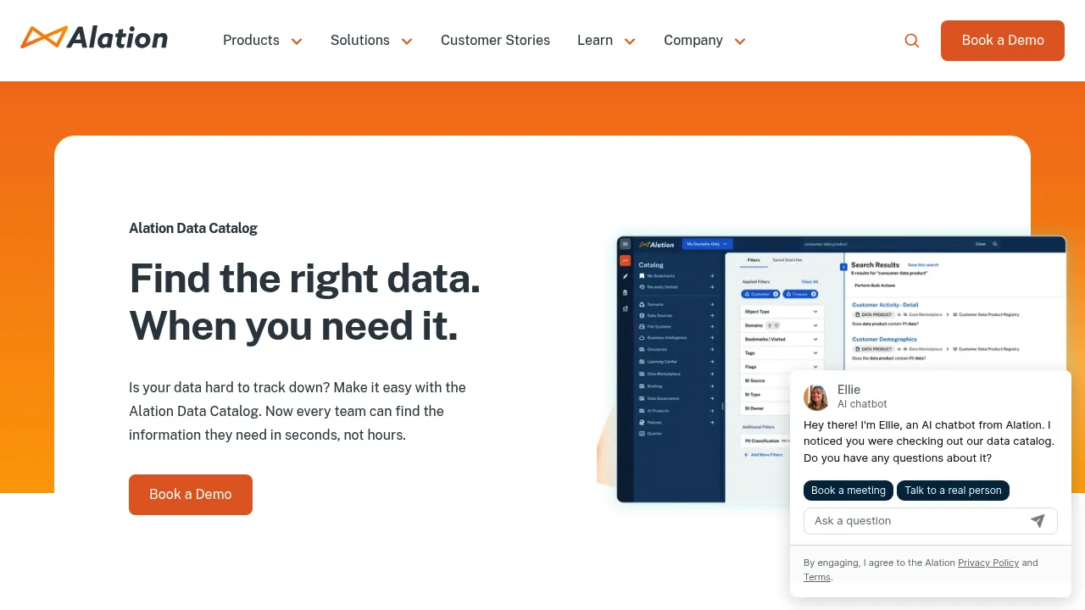Open the Privacy Policy link
Image resolution: width=1085 pixels, height=610 pixels.
pos(988,563)
